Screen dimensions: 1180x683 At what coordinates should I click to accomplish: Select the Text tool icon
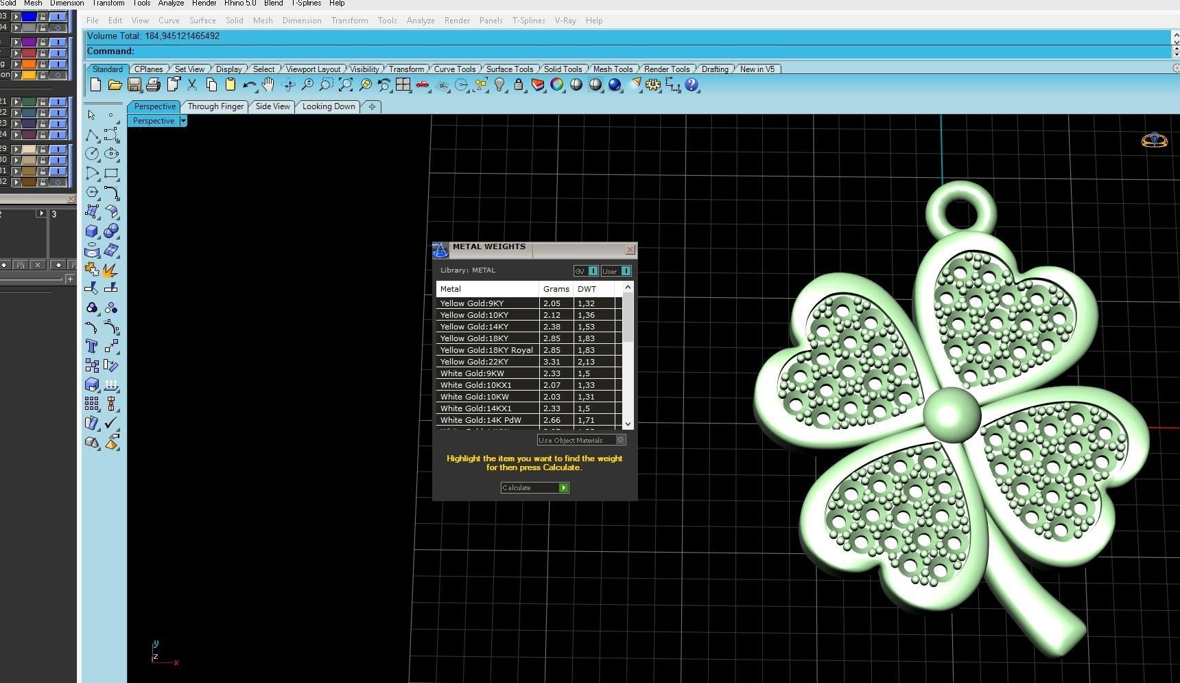point(92,346)
